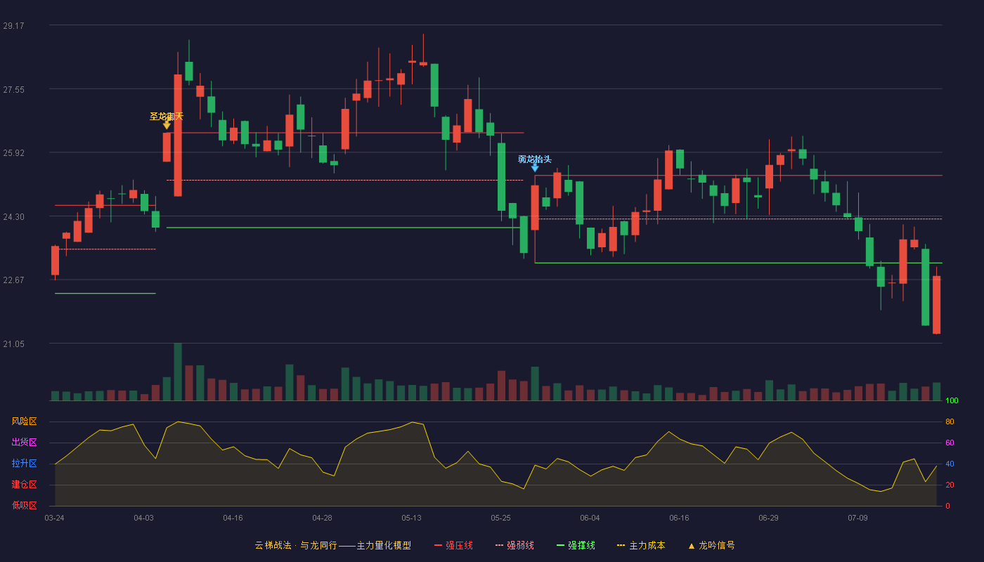Click the 06-29 date label
The width and height of the screenshot is (984, 562).
click(768, 518)
